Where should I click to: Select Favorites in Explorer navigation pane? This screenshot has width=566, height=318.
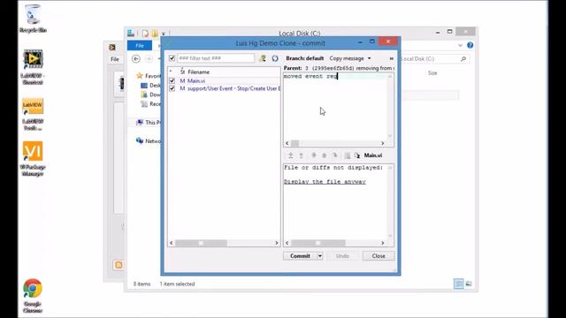click(x=149, y=76)
